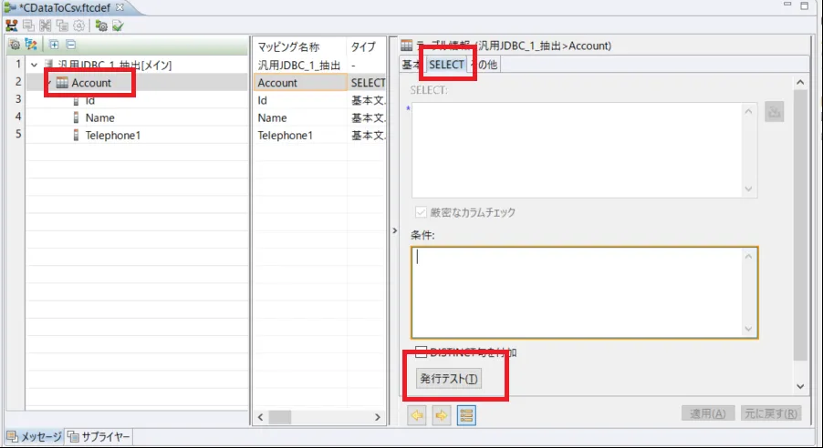Click the green checkmark icon in the top toolbar
The height and width of the screenshot is (448, 823).
(117, 25)
